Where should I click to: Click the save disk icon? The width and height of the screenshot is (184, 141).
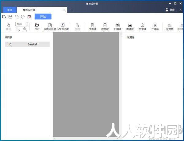[x=10, y=17]
